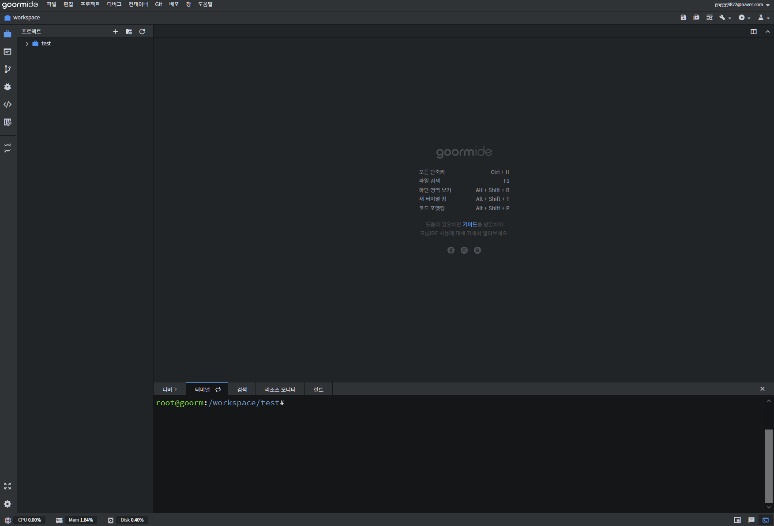Screen dimensions: 774x526
Task: Click terminal scroll up arrow
Action: [x=769, y=401]
